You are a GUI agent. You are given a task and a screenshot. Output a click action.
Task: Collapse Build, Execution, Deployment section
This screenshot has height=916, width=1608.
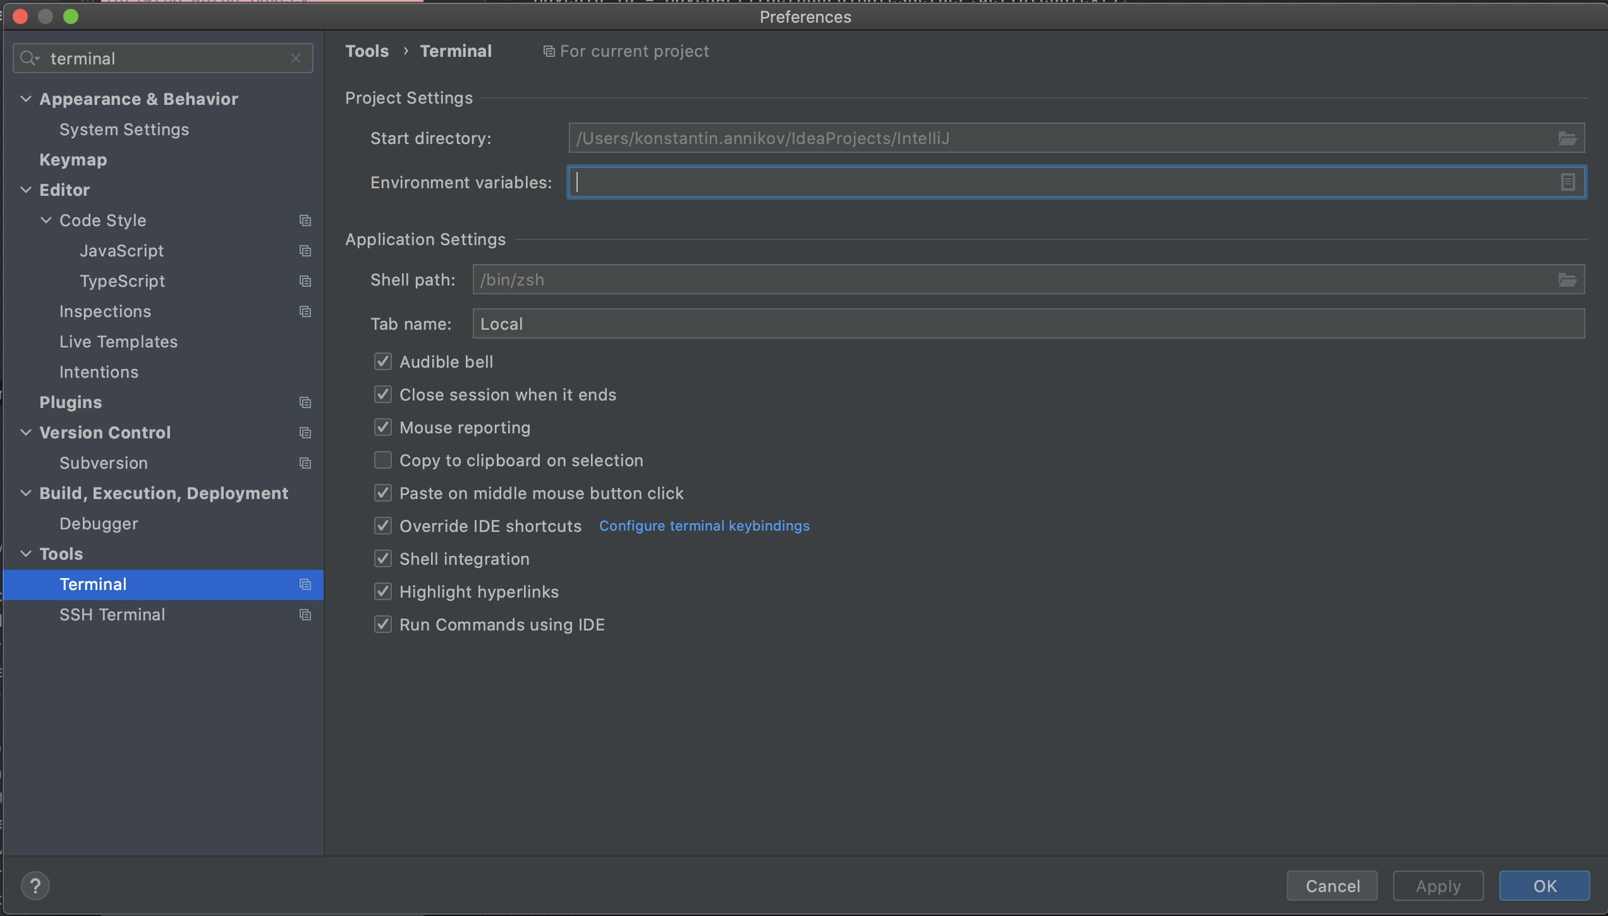coord(26,493)
